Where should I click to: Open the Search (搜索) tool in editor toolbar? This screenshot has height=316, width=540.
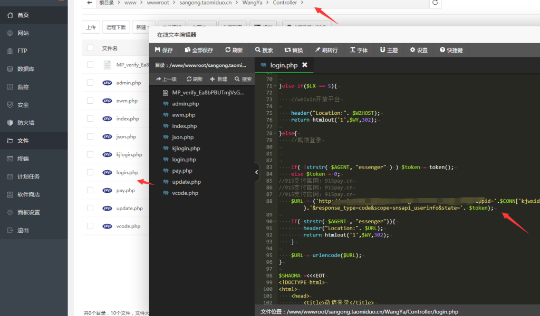tap(263, 50)
